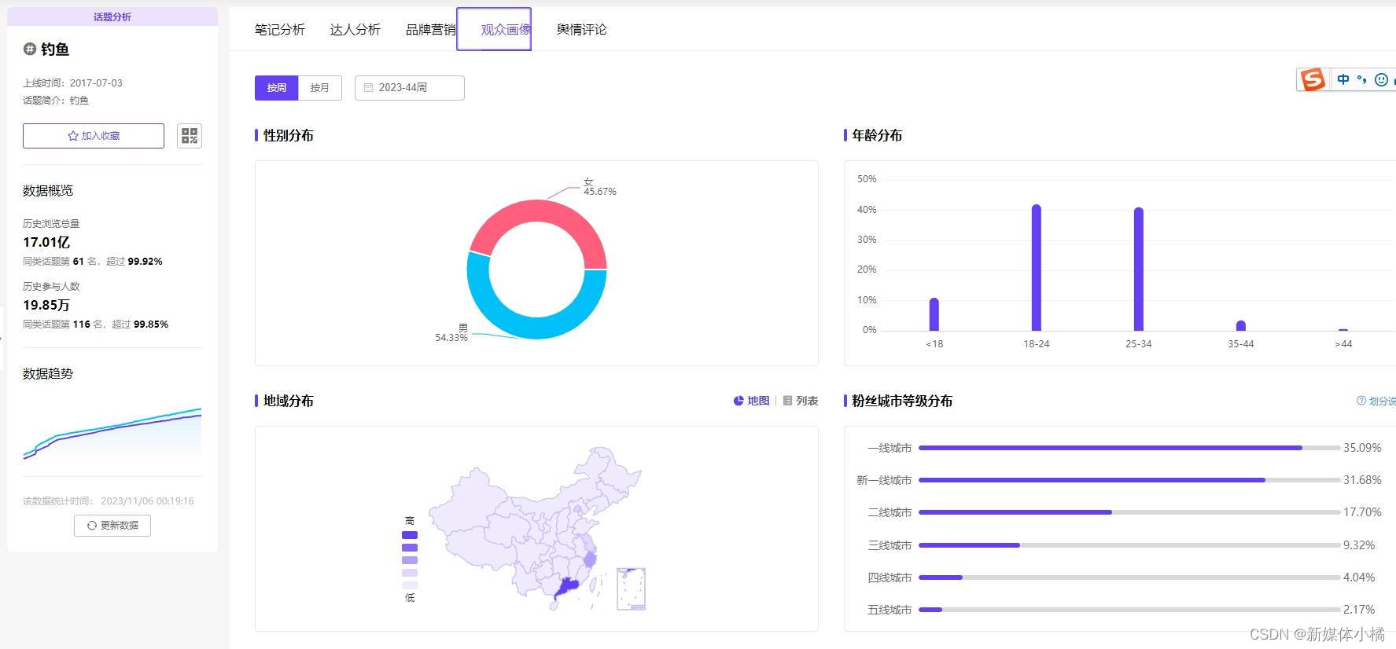This screenshot has height=649, width=1396.
Task: Click the 54.33% male percentage label
Action: (x=451, y=338)
